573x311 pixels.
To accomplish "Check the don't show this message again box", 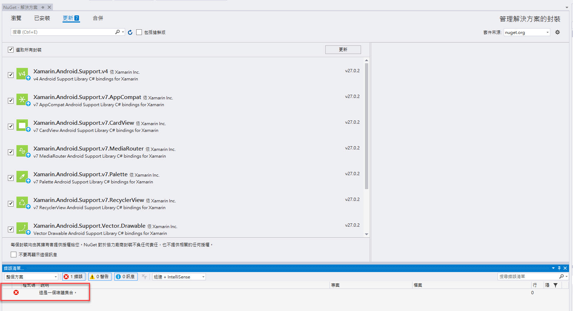I will click(14, 255).
